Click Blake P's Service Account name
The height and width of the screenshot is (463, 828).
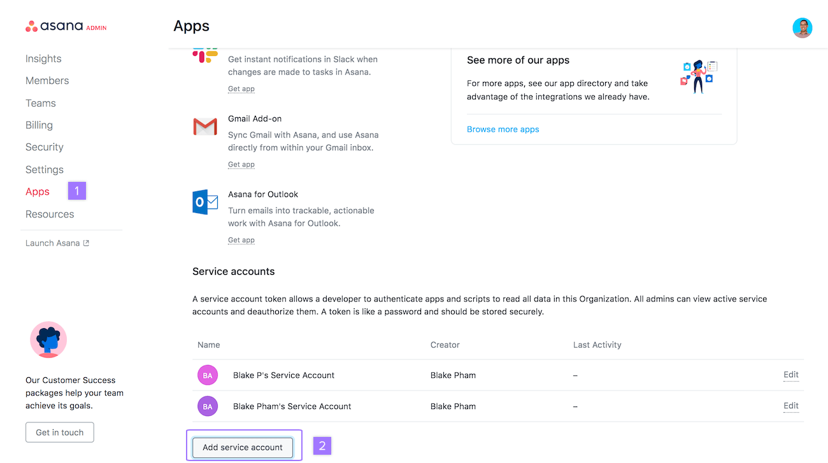pyautogui.click(x=284, y=375)
